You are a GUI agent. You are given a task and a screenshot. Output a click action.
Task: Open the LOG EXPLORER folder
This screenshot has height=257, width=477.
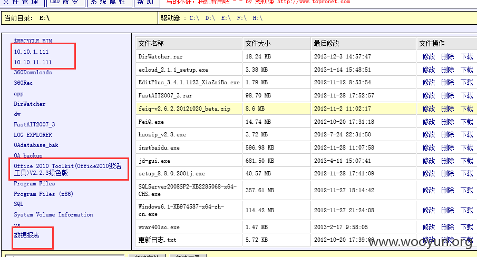(x=33, y=135)
